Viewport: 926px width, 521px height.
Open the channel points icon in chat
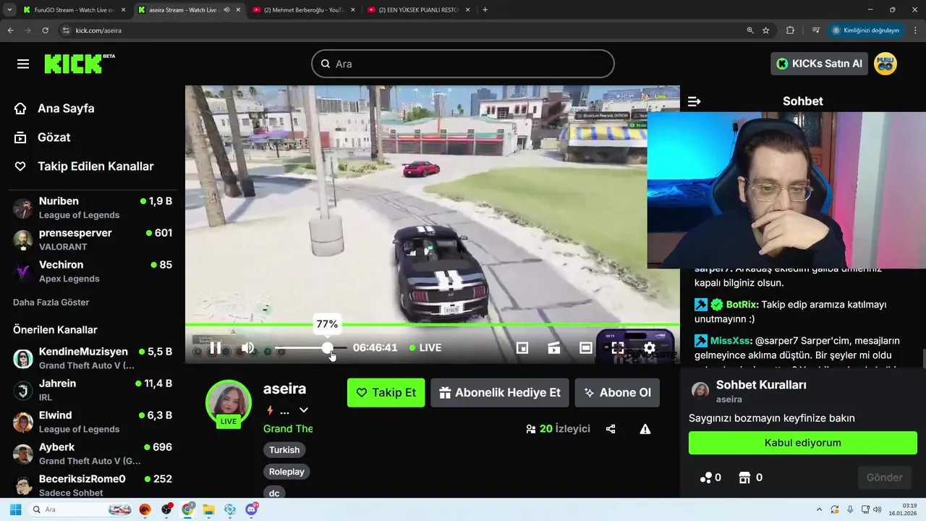coord(710,478)
